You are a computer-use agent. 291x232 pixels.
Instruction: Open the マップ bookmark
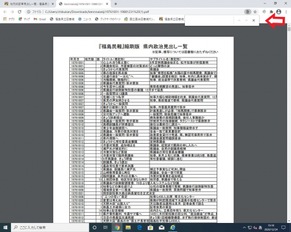[24, 19]
